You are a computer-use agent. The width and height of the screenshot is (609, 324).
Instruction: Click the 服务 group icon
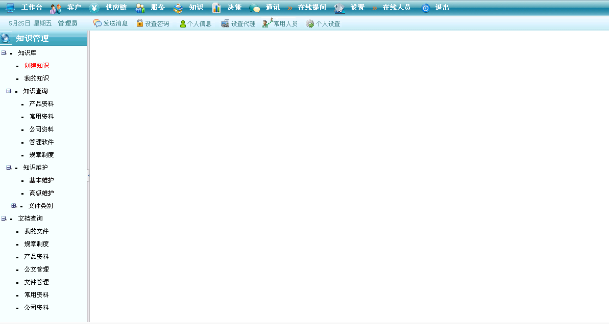point(140,8)
